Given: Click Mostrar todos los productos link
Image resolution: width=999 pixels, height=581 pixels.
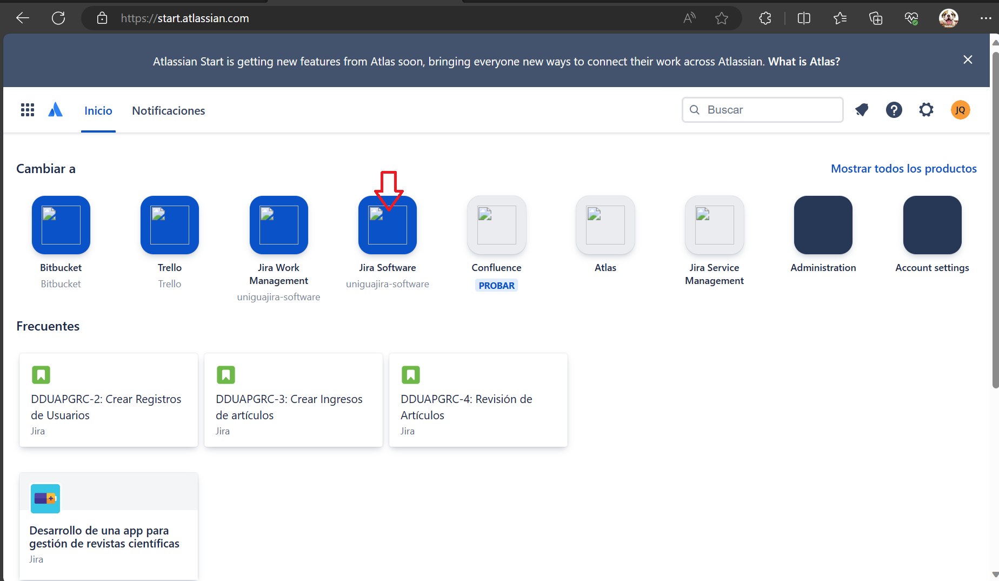Looking at the screenshot, I should coord(904,169).
